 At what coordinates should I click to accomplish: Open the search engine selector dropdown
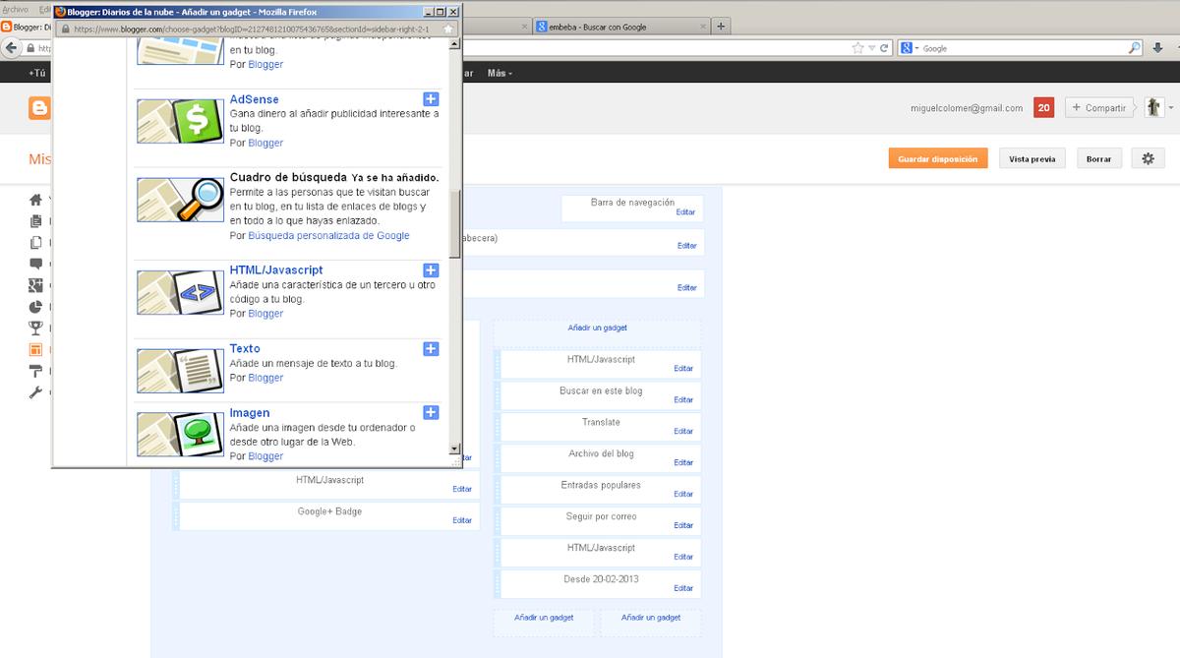pos(909,48)
